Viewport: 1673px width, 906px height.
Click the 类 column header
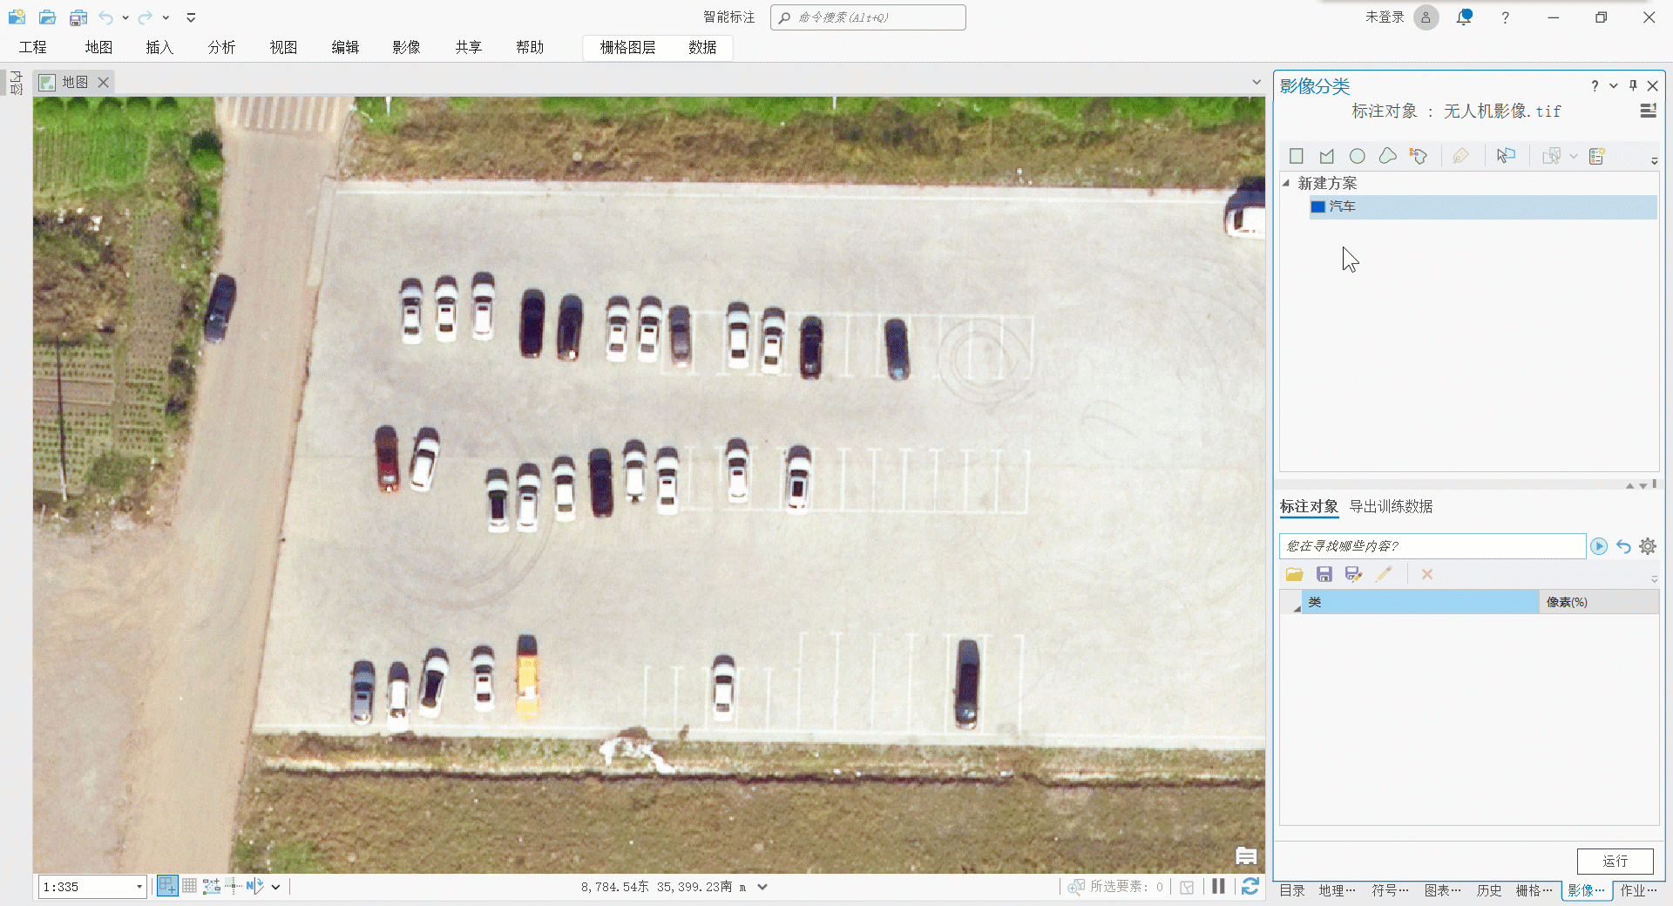pyautogui.click(x=1420, y=602)
